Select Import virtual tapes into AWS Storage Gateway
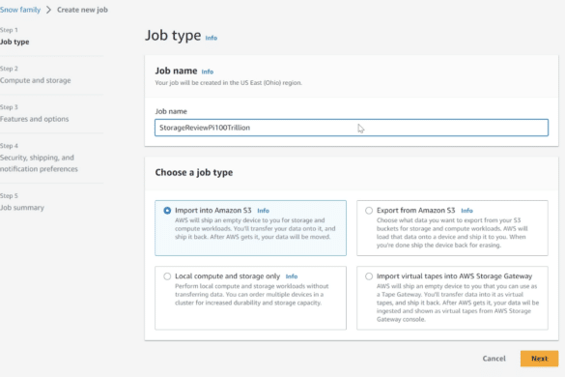565x377 pixels. tap(369, 276)
